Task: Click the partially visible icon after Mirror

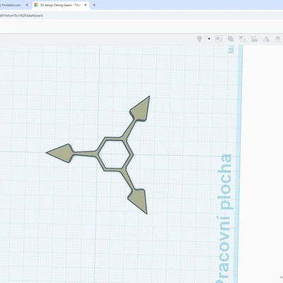Action: pyautogui.click(x=278, y=39)
